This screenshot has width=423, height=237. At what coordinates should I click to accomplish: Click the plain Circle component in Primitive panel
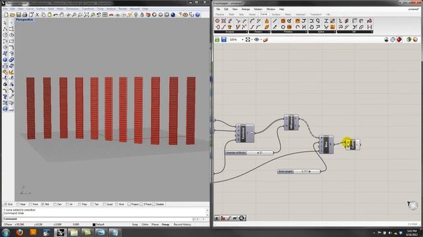point(283,27)
